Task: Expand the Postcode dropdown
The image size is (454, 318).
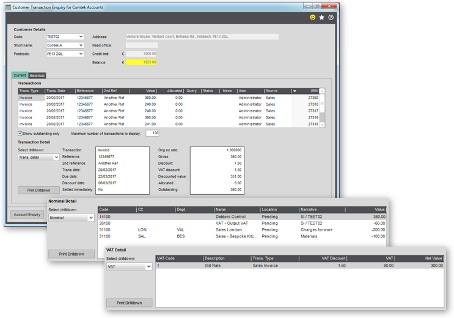Action: pos(81,54)
